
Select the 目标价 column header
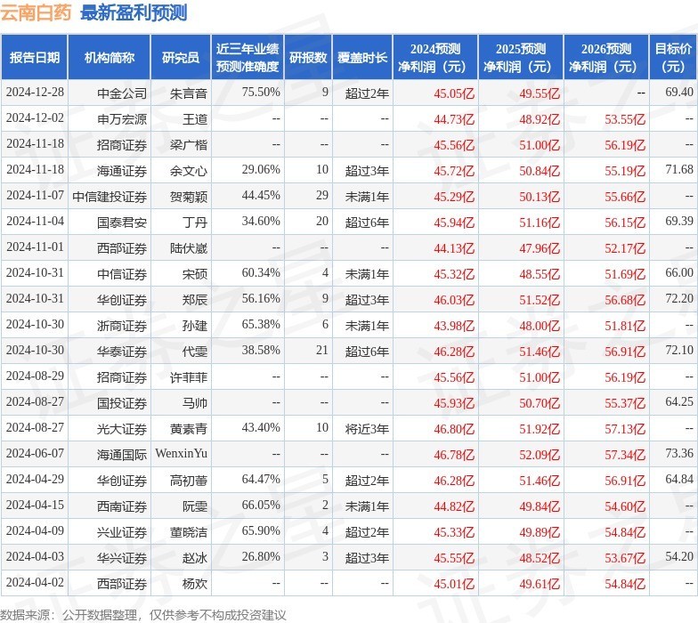(x=674, y=58)
